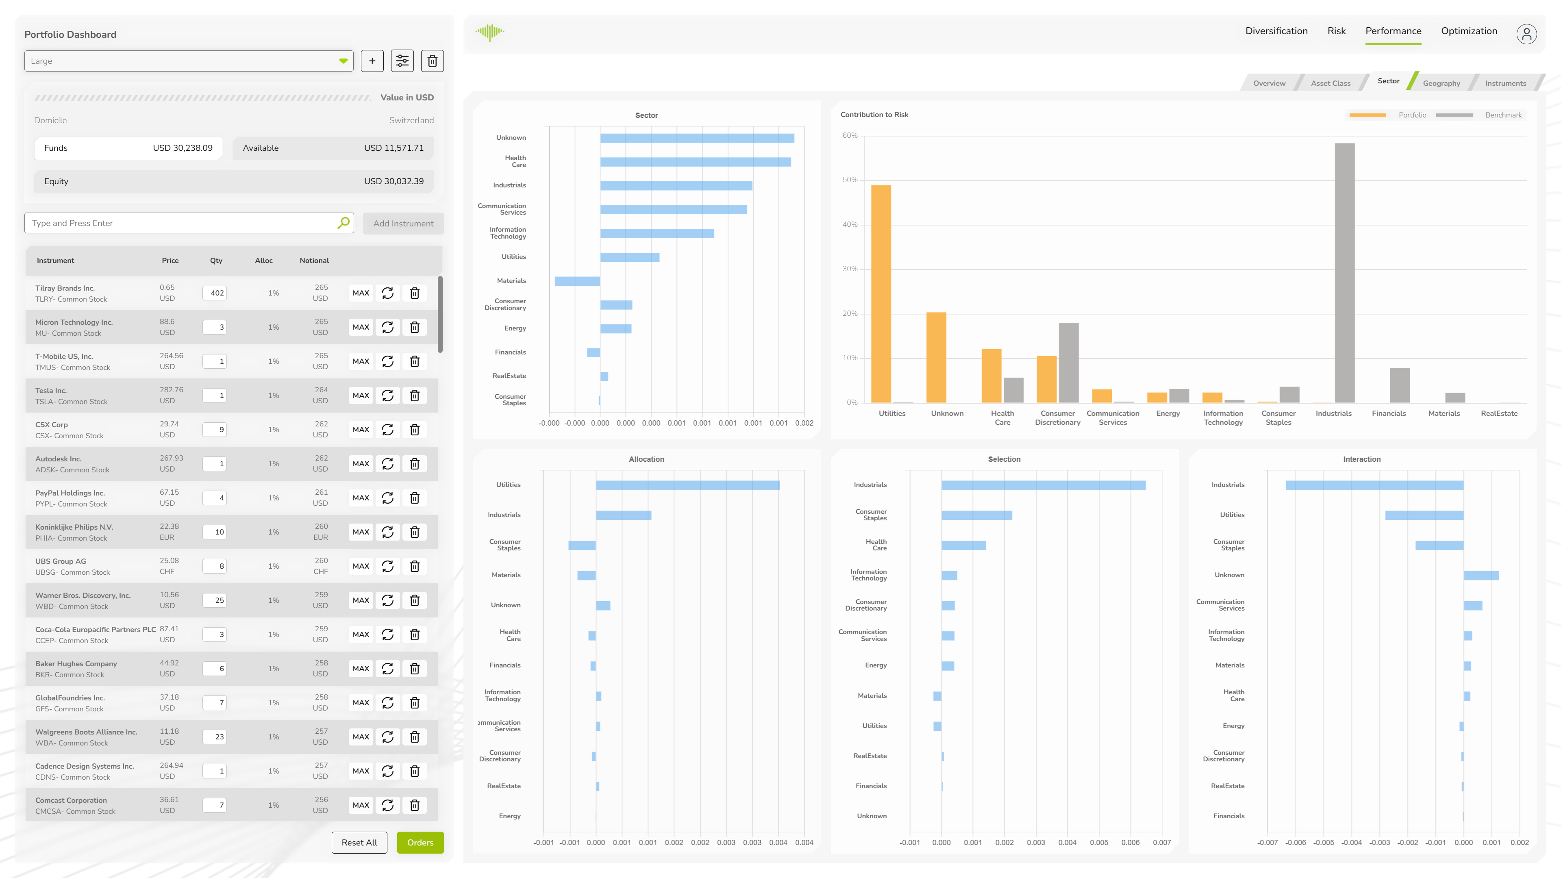
Task: Expand the Large portfolio dropdown
Action: click(x=343, y=61)
